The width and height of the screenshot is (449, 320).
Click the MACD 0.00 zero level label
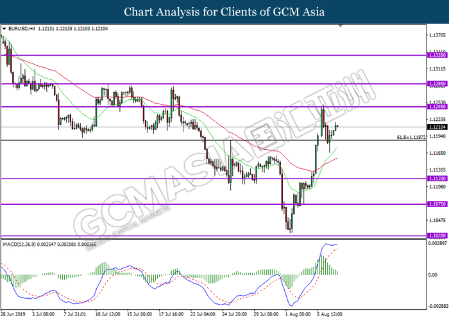[x=433, y=275]
